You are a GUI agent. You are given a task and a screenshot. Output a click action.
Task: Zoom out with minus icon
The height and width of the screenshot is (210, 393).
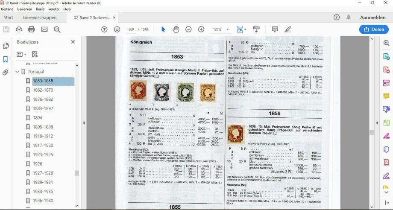point(188,29)
